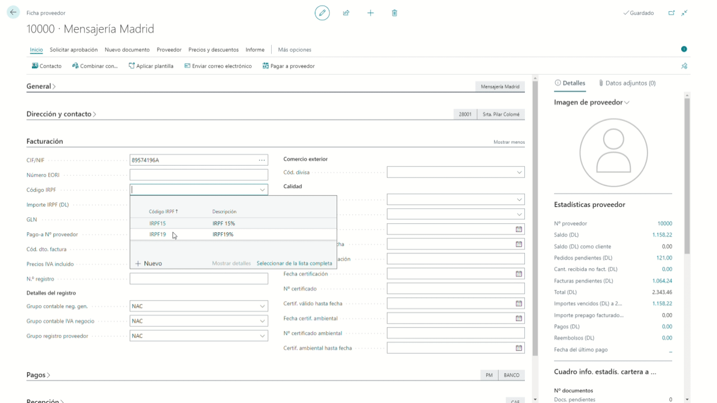The width and height of the screenshot is (717, 403).
Task: Click the green information icon
Action: 684,49
